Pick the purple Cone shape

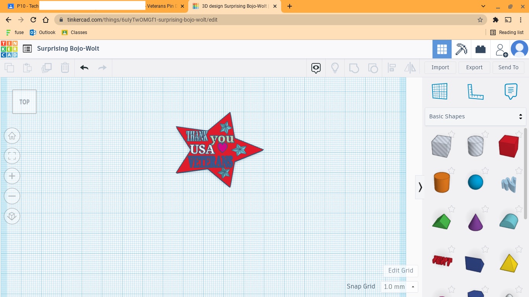coord(476,222)
